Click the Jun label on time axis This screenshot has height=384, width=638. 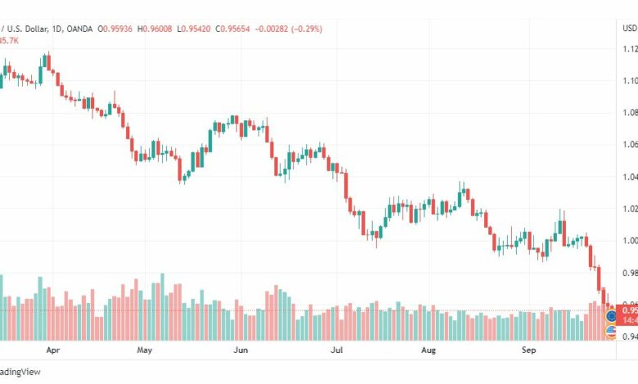pyautogui.click(x=240, y=350)
